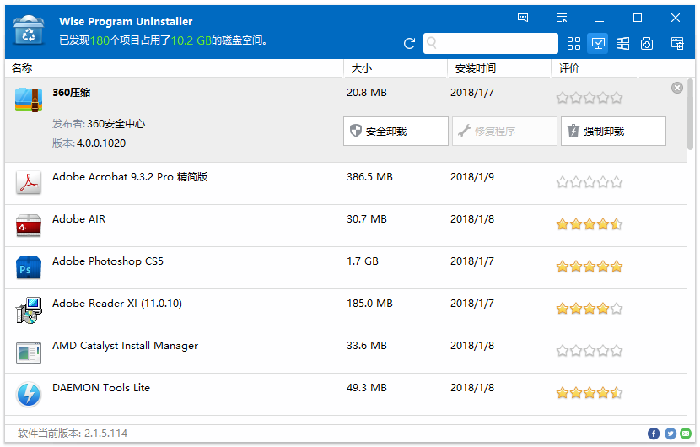Click the 修复程序 button
The height and width of the screenshot is (447, 700).
[504, 132]
